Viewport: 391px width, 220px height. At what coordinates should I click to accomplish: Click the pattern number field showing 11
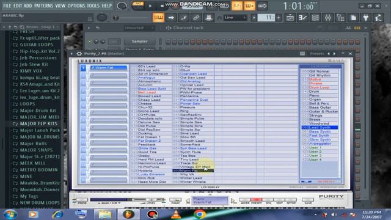pyautogui.click(x=266, y=18)
